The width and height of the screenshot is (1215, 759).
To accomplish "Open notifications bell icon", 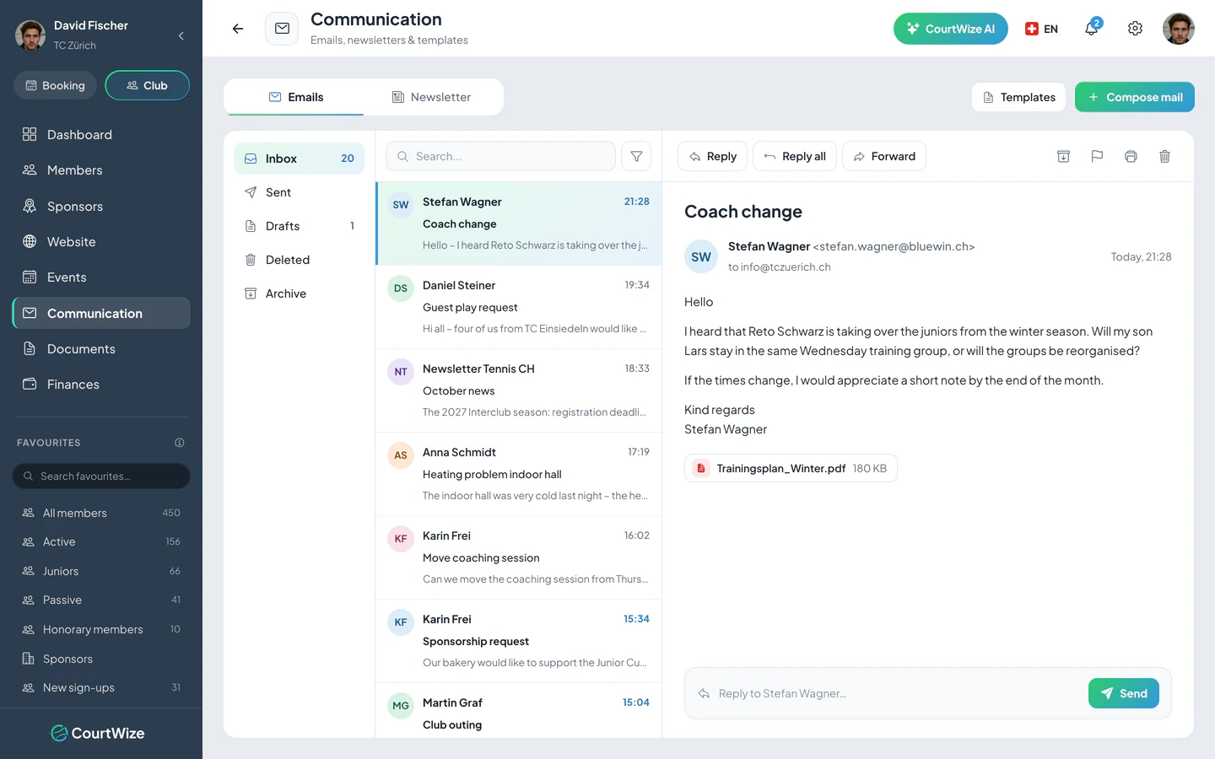I will tap(1092, 28).
